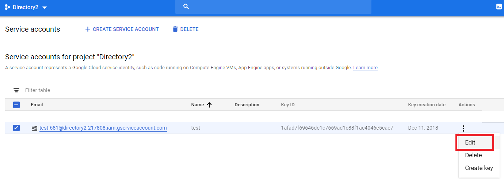Select Create key from actions menu
This screenshot has height=182, width=504.
click(x=479, y=168)
